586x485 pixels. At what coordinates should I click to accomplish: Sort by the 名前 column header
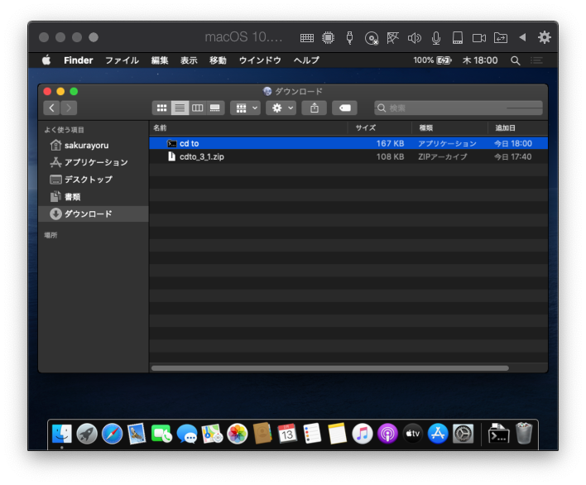tap(248, 127)
